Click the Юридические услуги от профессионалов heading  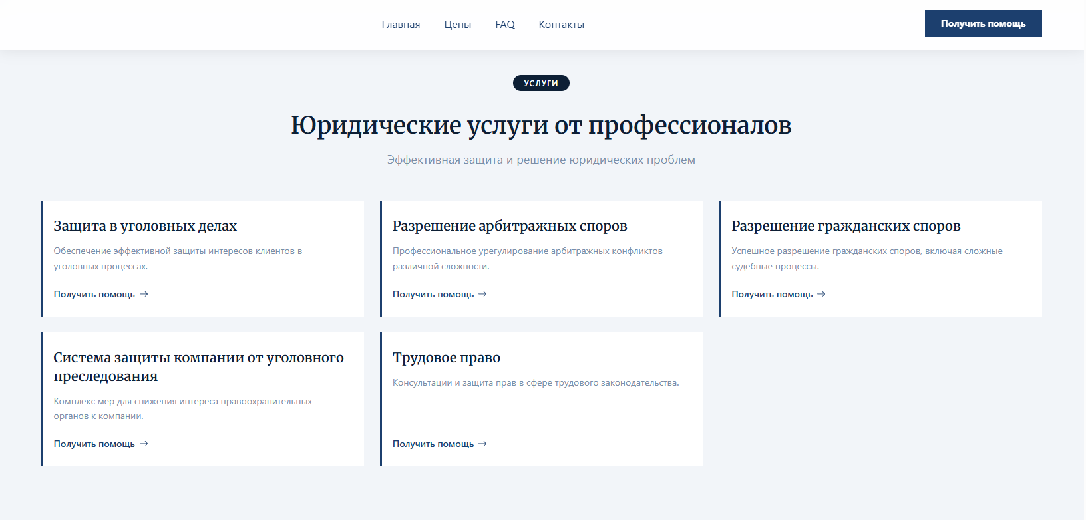541,125
